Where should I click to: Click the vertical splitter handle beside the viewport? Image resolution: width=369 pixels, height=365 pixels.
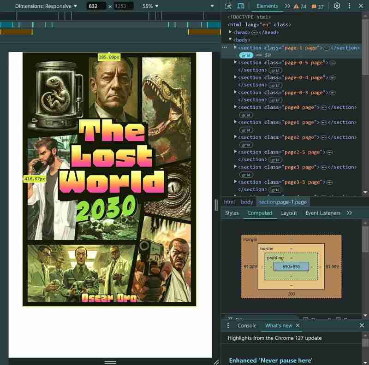pyautogui.click(x=216, y=205)
